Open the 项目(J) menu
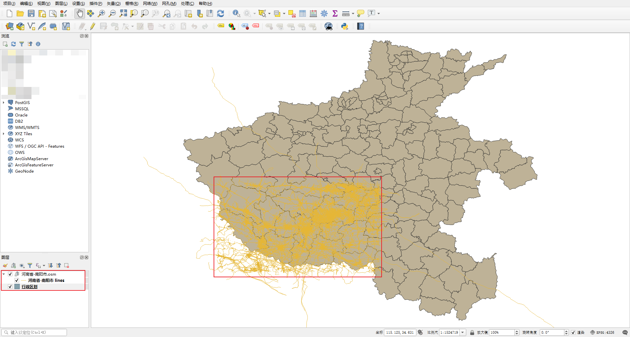This screenshot has height=337, width=630. tap(9, 4)
